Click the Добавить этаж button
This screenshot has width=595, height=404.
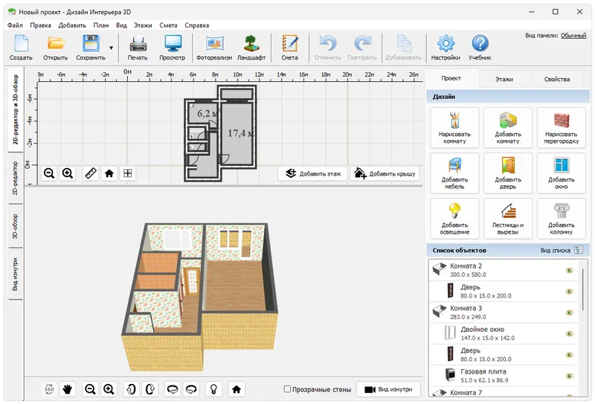point(313,173)
